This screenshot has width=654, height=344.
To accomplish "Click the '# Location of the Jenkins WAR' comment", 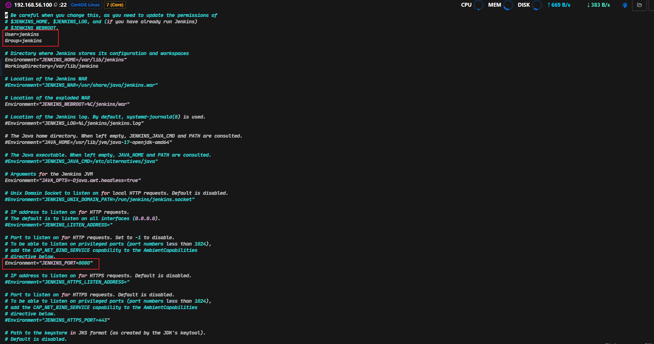I will point(46,79).
